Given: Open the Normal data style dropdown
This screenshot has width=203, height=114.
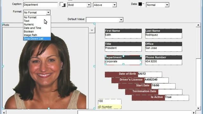Looking at the screenshot, I should pos(167,5).
